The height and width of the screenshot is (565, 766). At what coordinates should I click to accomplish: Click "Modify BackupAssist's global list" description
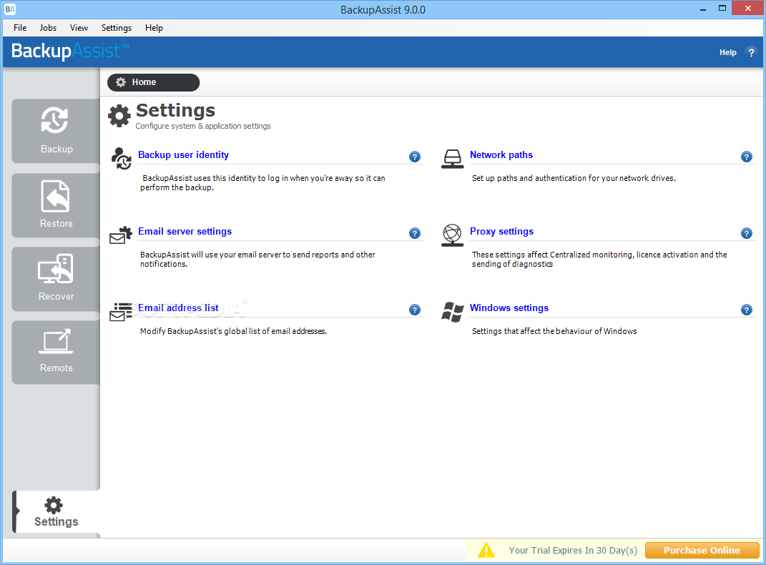pos(233,331)
